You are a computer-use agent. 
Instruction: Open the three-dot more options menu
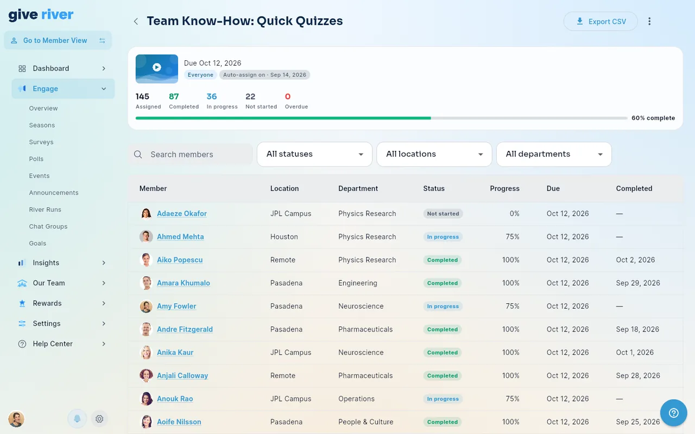(649, 21)
